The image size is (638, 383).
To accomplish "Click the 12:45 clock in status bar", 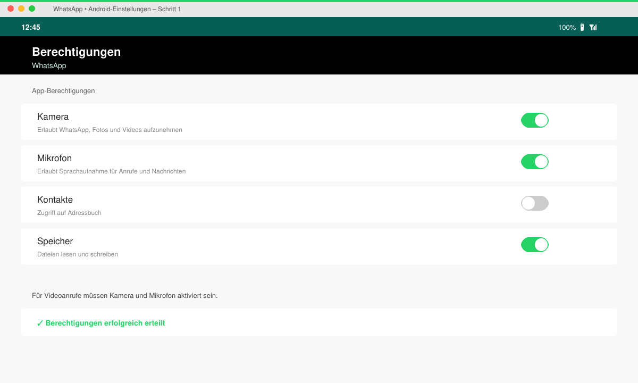I will [x=31, y=27].
